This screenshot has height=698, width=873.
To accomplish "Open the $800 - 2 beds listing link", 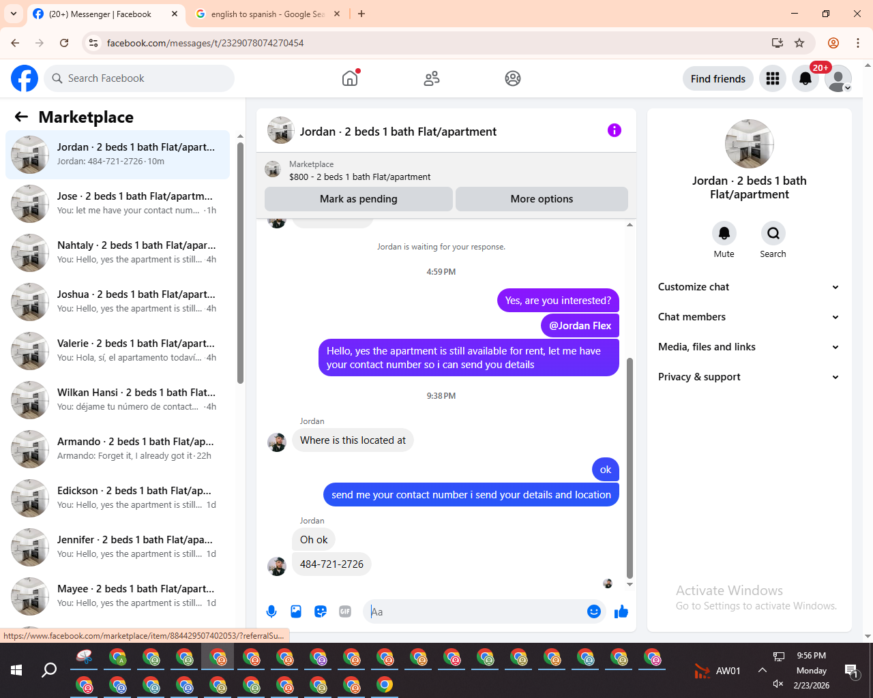I will (359, 177).
